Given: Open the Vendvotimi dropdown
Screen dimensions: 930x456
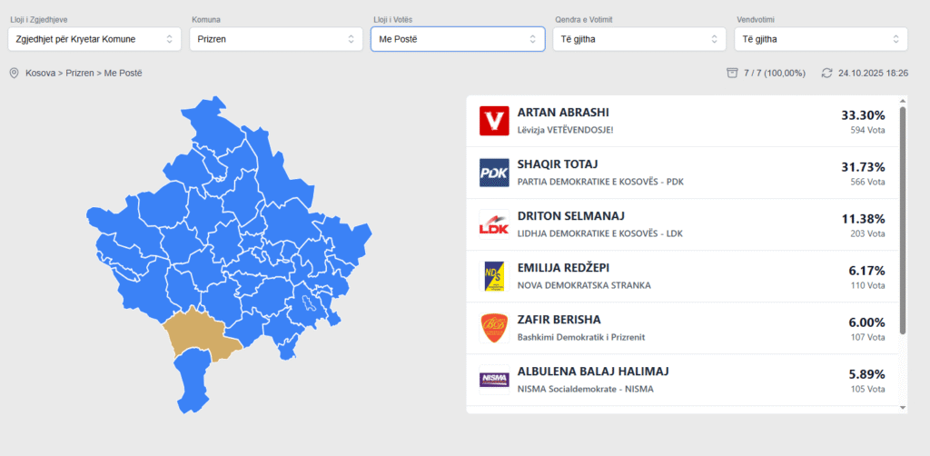Looking at the screenshot, I should click(x=821, y=39).
